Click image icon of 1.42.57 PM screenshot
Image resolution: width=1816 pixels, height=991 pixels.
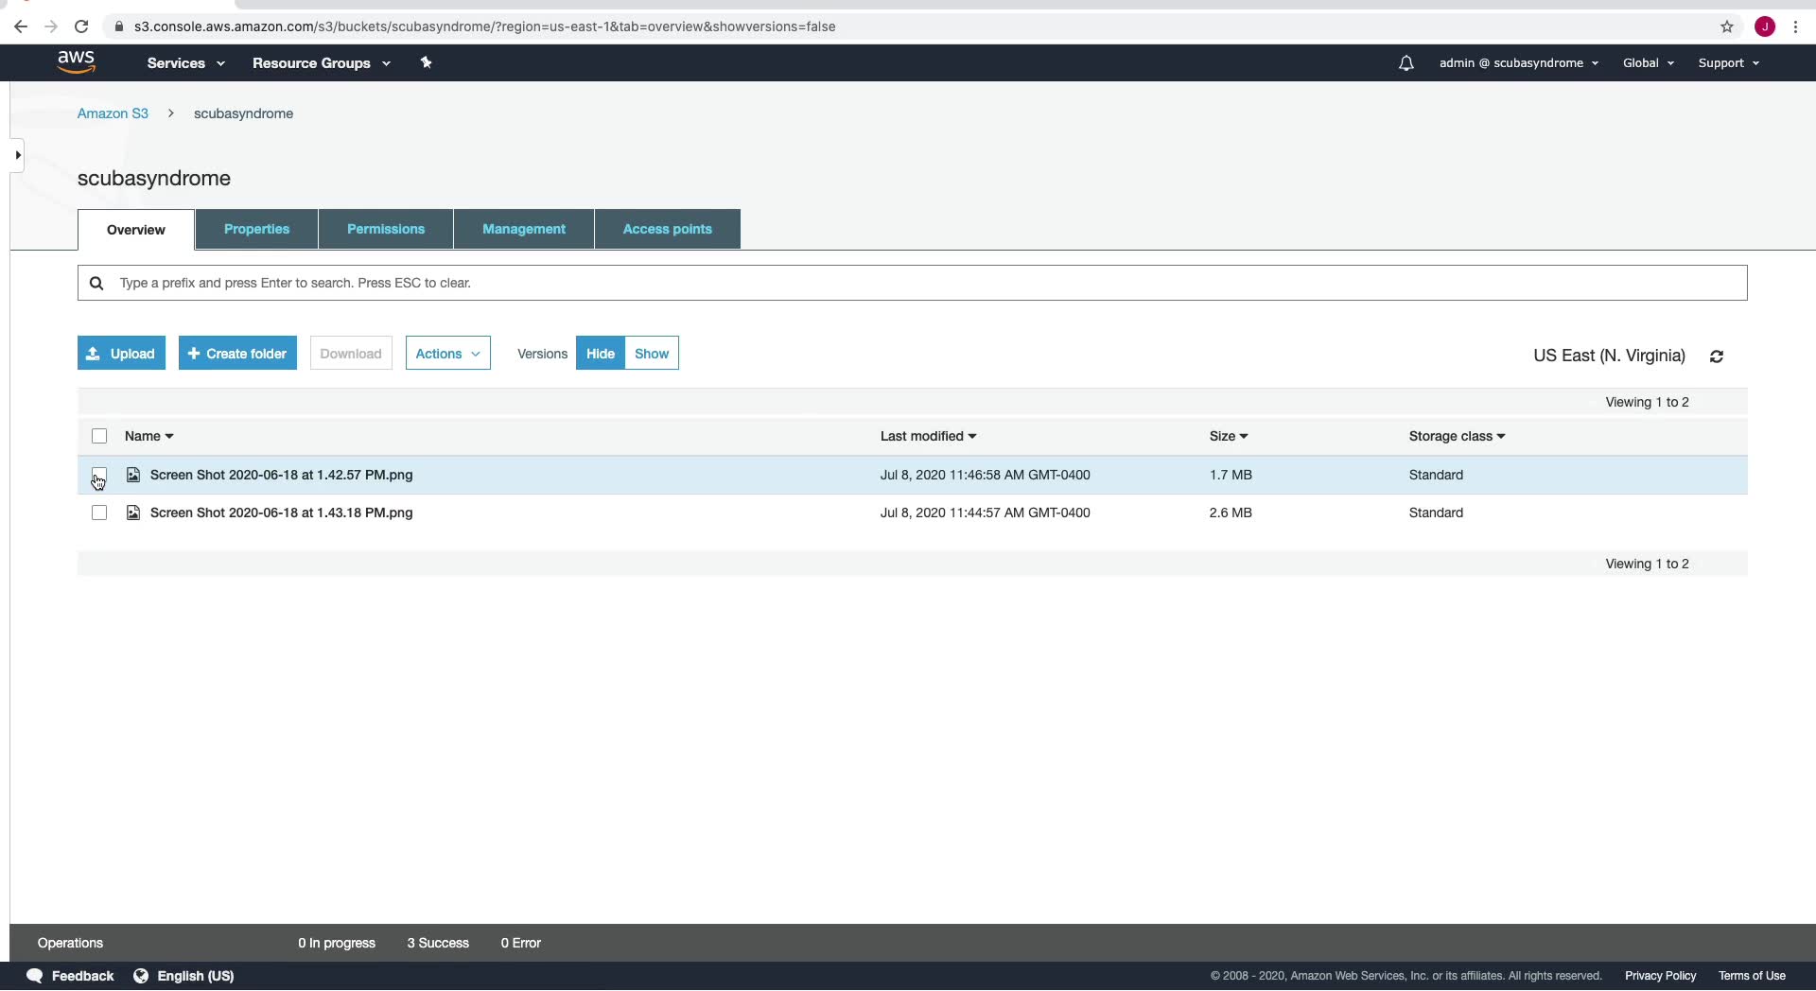[133, 475]
